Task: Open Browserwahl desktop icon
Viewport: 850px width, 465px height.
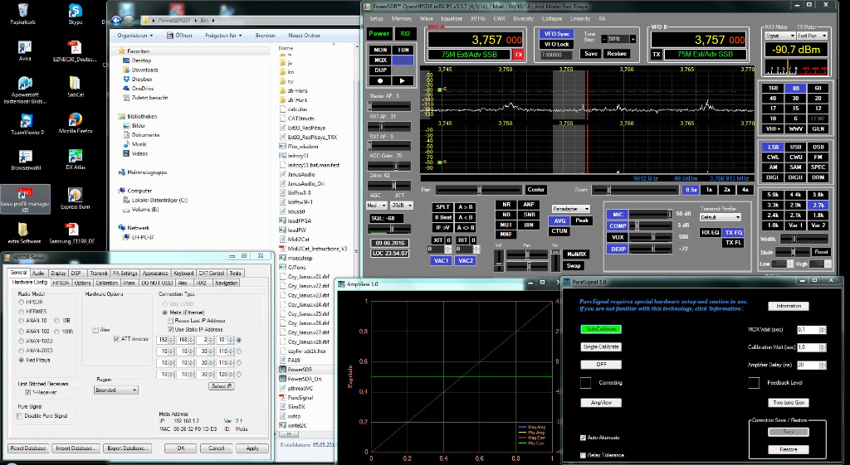Action: point(26,160)
